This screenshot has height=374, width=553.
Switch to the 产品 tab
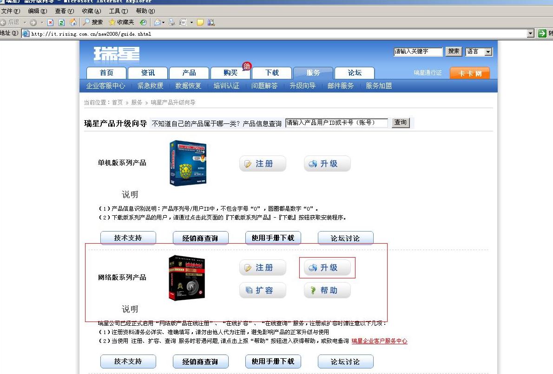pyautogui.click(x=189, y=73)
